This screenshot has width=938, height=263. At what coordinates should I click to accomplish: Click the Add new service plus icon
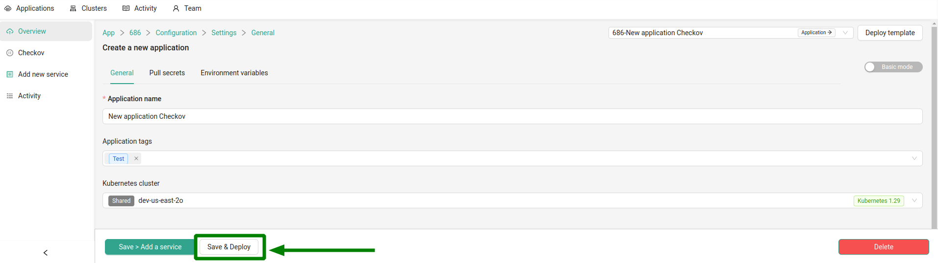tap(10, 74)
